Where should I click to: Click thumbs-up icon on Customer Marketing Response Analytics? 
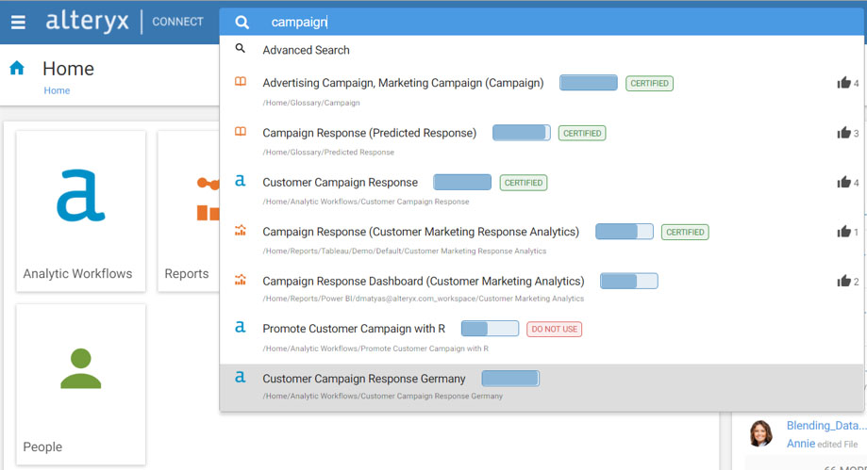pyautogui.click(x=843, y=232)
